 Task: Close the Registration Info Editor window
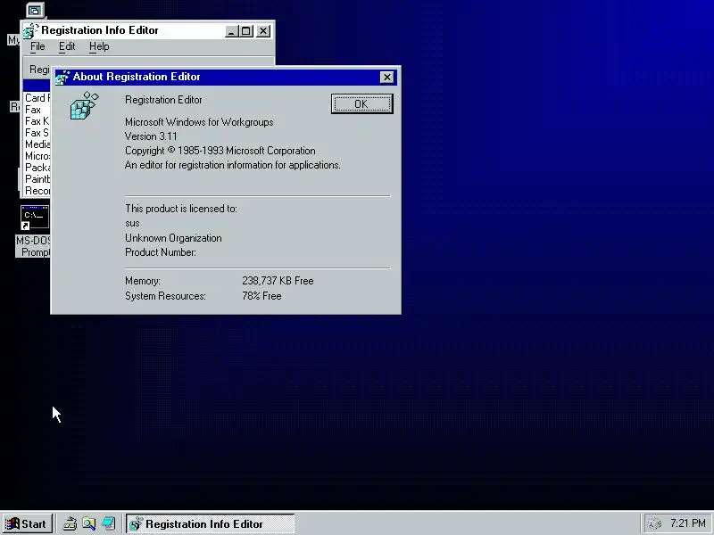click(263, 31)
